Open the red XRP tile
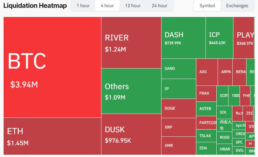 click(178, 127)
